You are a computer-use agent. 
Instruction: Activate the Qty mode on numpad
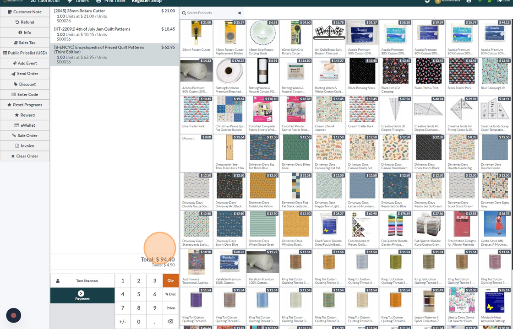(170, 280)
